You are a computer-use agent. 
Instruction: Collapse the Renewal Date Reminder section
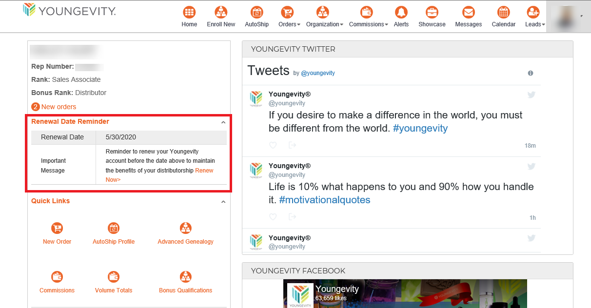223,122
